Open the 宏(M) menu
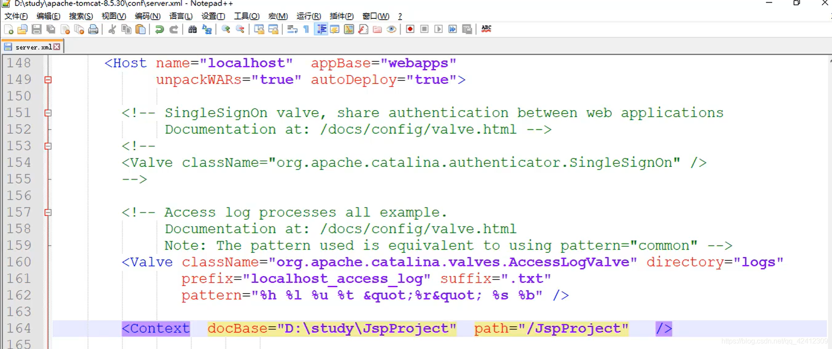Viewport: 832px width, 349px height. [x=278, y=16]
